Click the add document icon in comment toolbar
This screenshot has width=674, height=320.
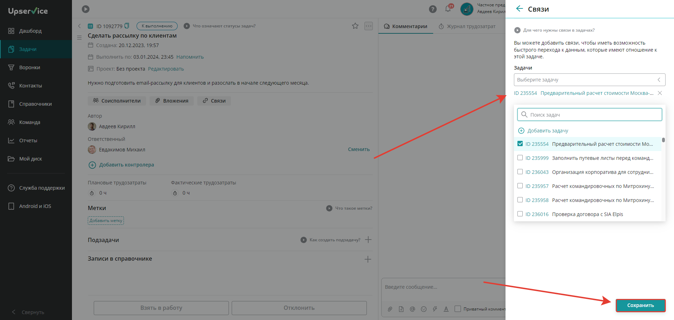(401, 309)
